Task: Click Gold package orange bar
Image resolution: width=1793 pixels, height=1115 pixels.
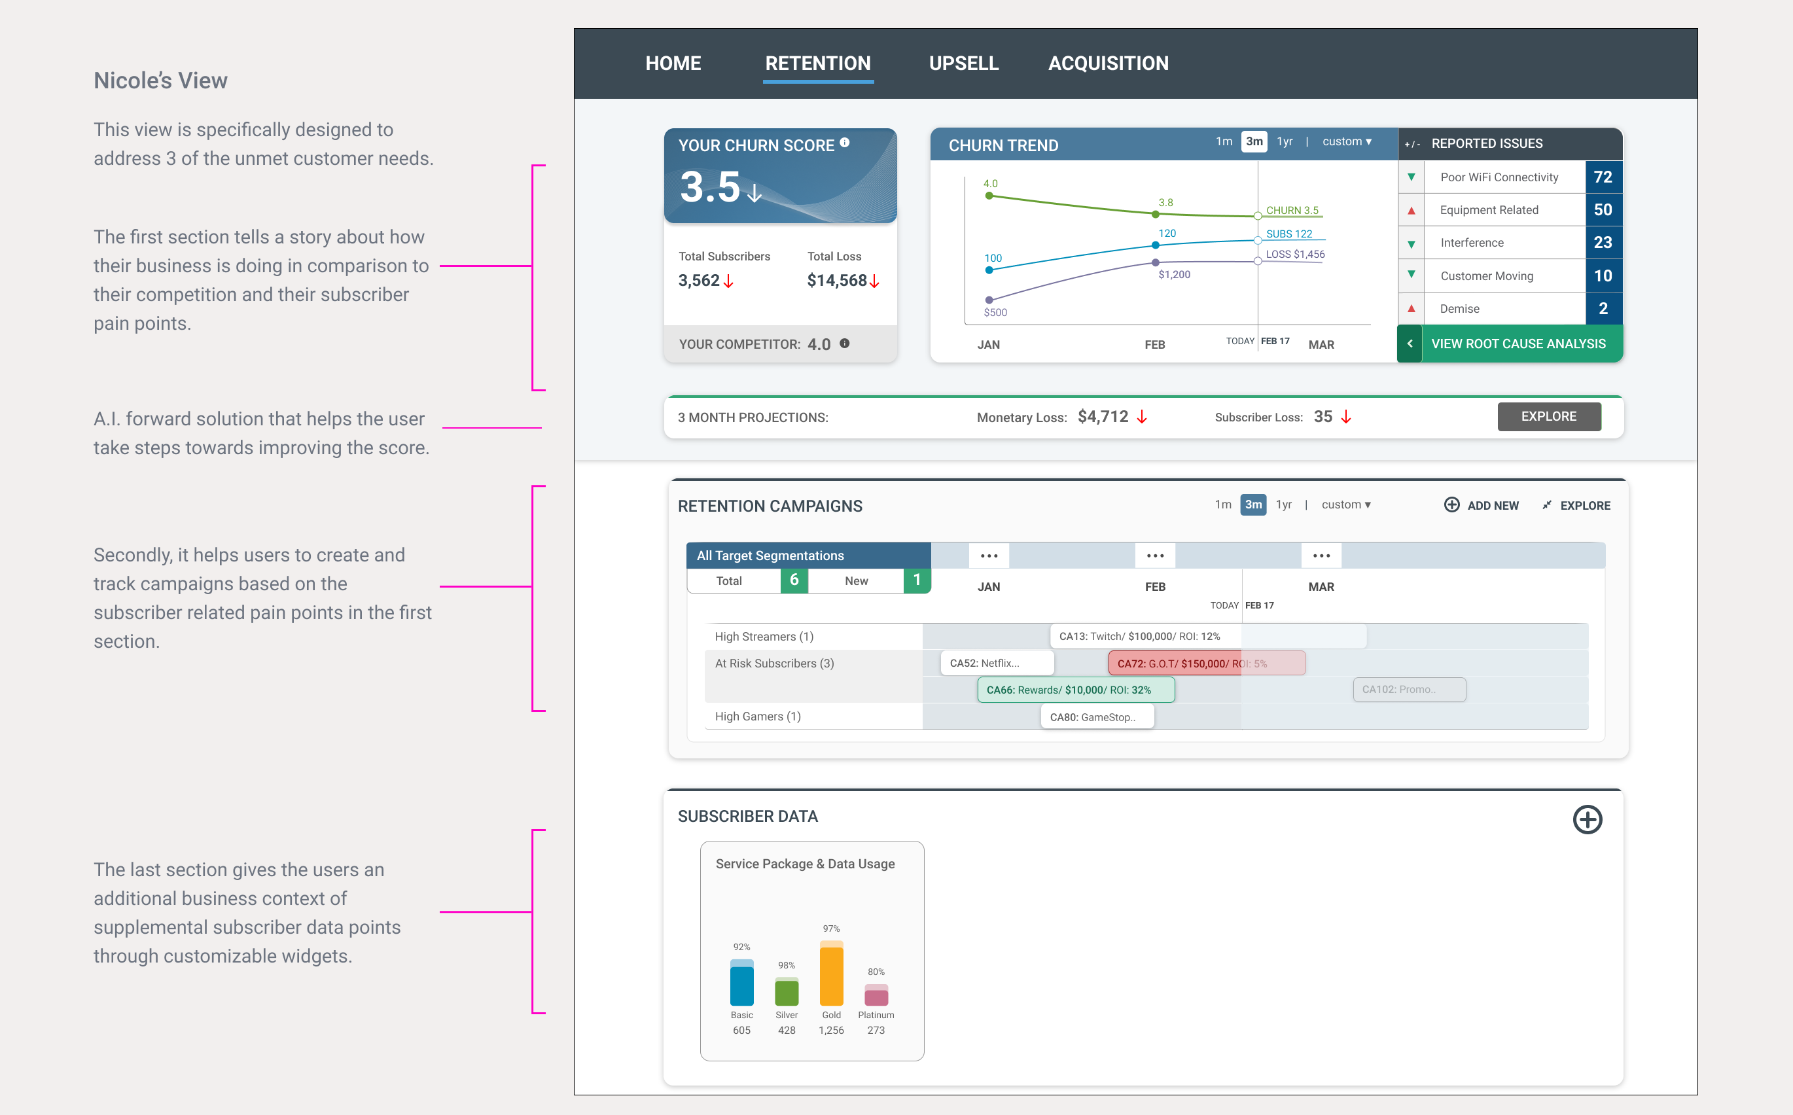Action: [831, 972]
